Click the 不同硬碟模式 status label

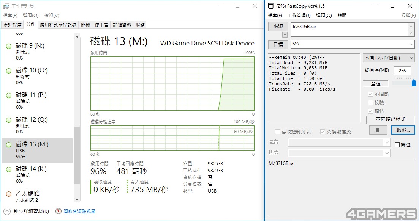coord(390,119)
